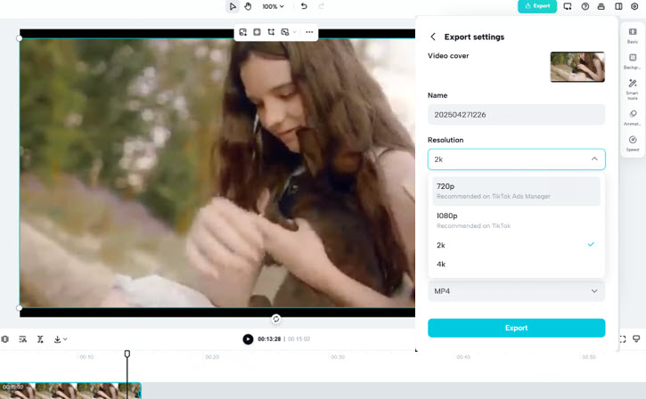646x399 pixels.
Task: Click the Video cover thumbnail
Action: tap(577, 67)
